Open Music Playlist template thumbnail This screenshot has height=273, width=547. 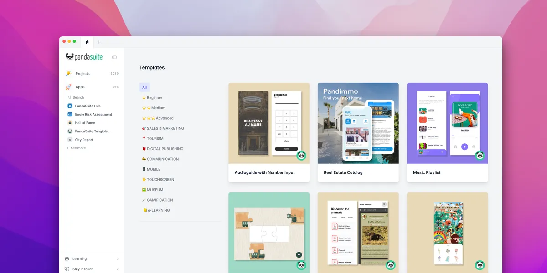(x=448, y=123)
